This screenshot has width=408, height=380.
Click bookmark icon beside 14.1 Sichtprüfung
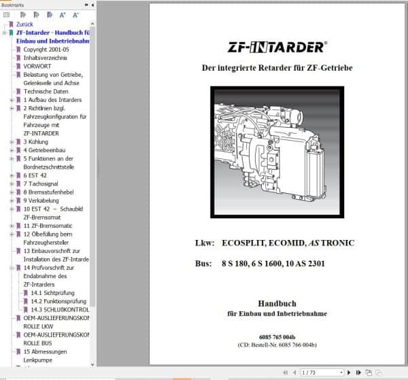[26, 293]
